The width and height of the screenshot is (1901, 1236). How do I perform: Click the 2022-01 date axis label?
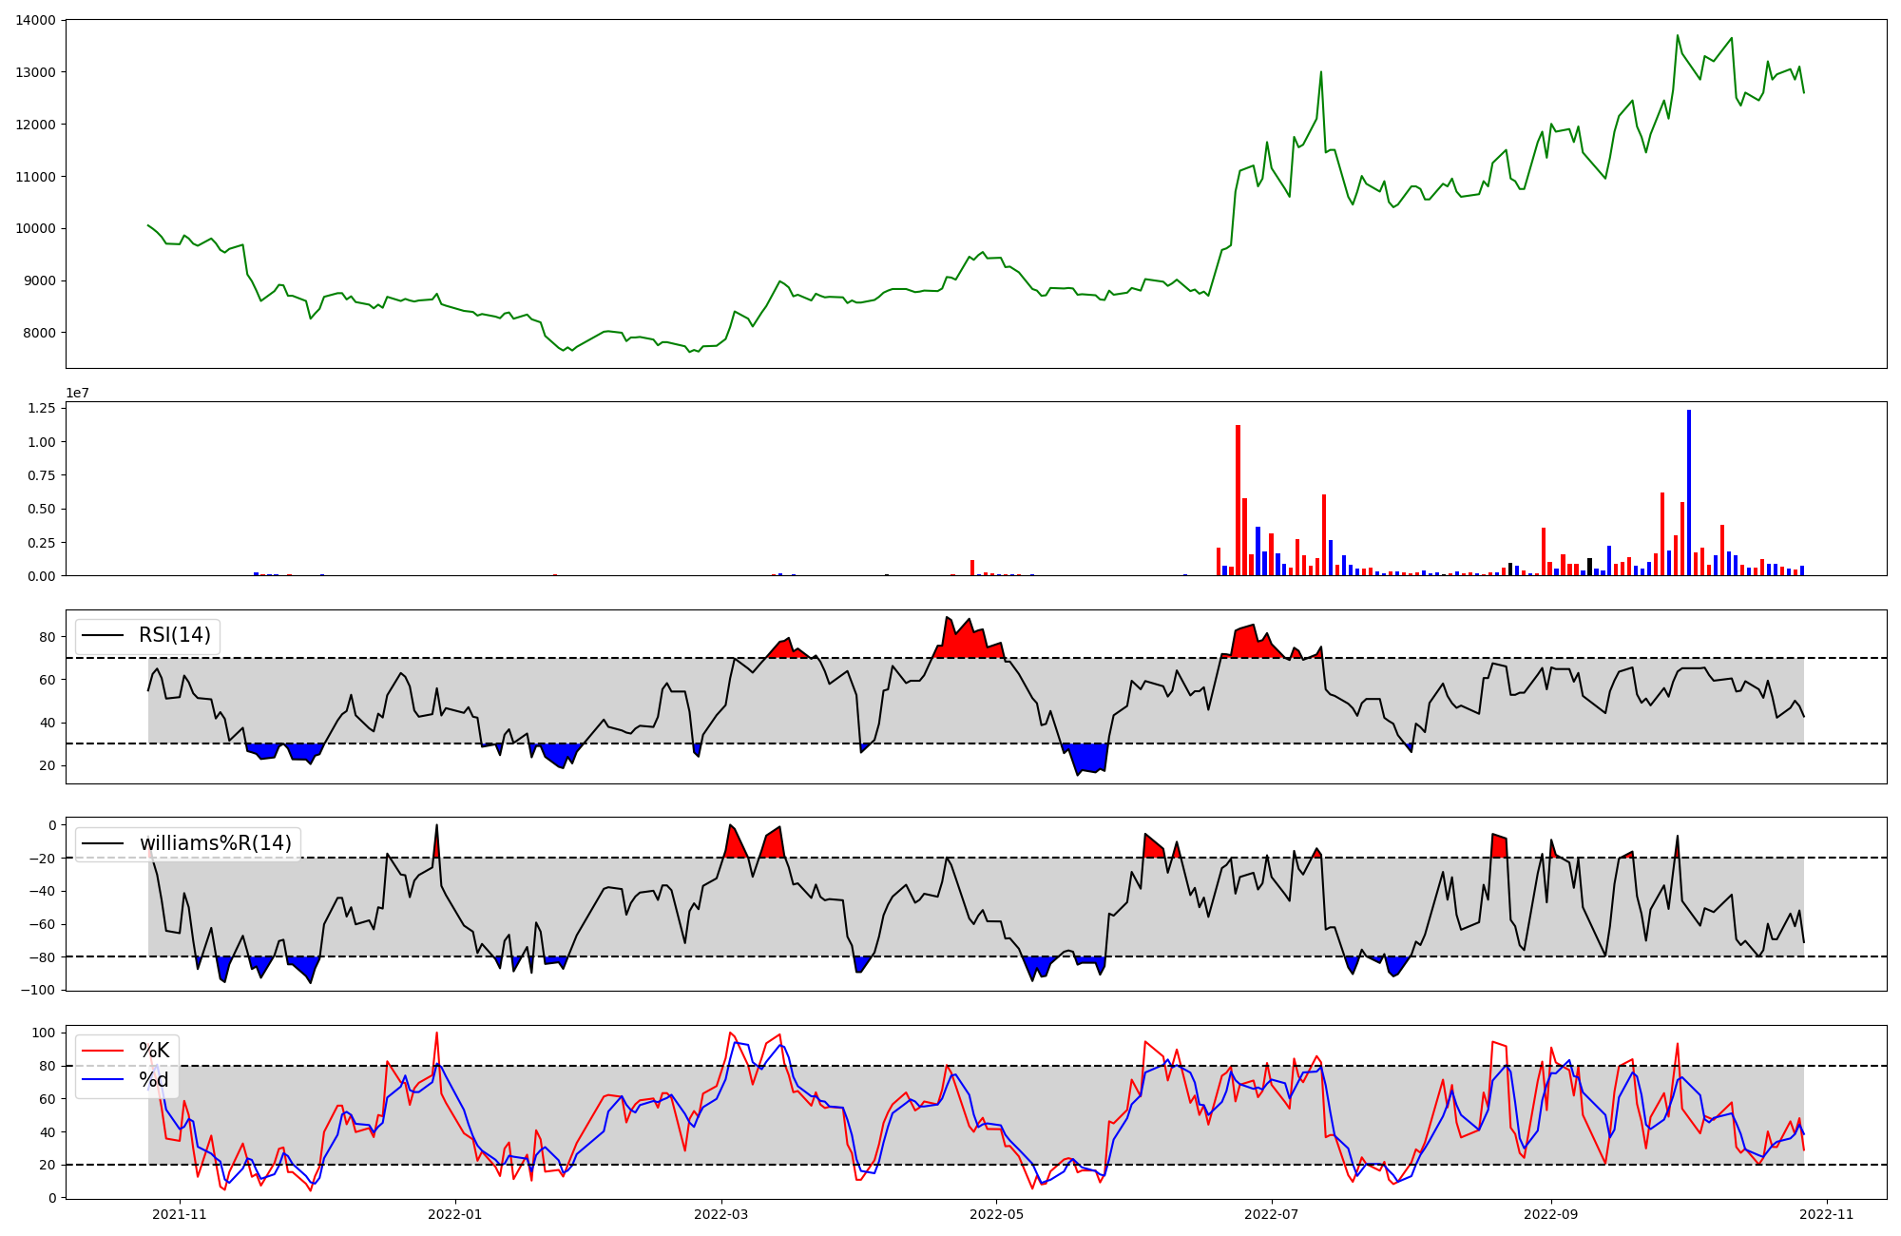pos(455,1214)
